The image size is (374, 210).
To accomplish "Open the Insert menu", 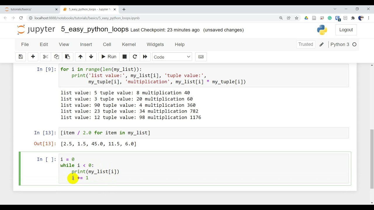I will [86, 44].
